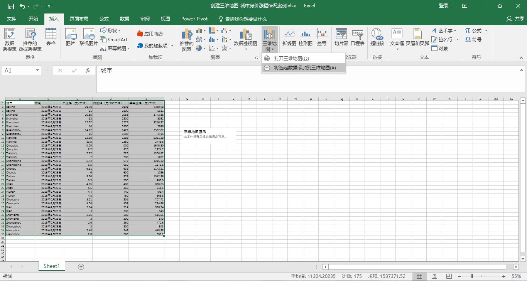Click the 55% zoom level
The height and width of the screenshot is (281, 527).
(517, 276)
